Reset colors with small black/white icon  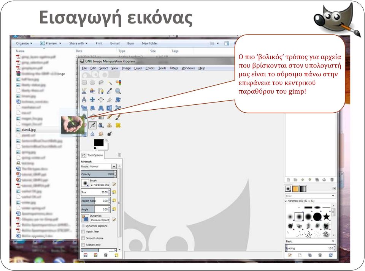(x=95, y=148)
